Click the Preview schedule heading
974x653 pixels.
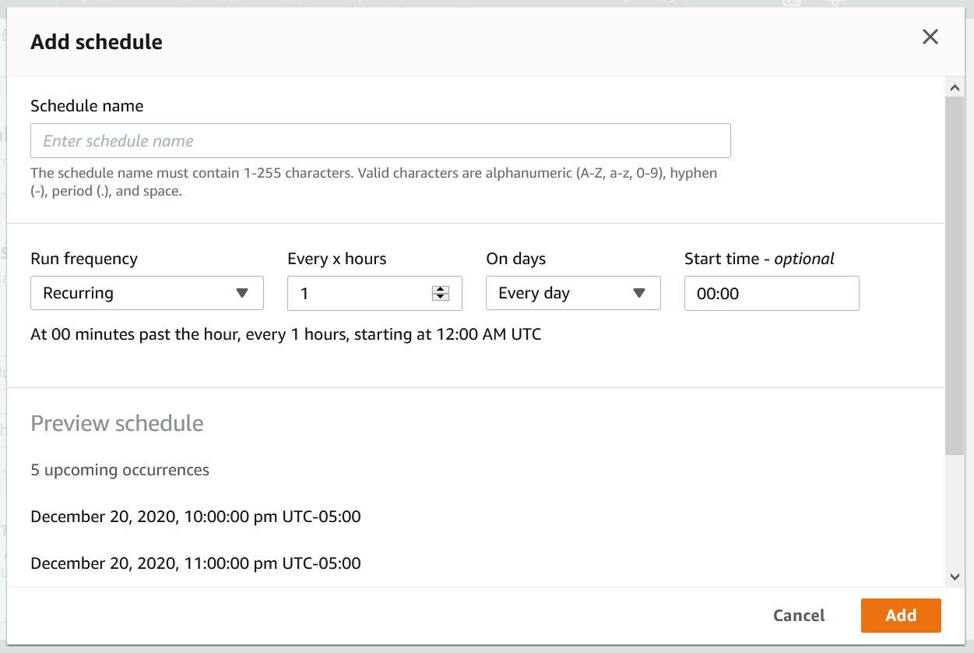(117, 423)
